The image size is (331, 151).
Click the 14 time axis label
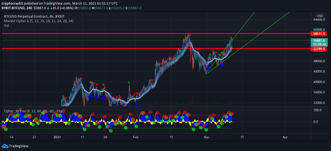[x=12, y=137]
